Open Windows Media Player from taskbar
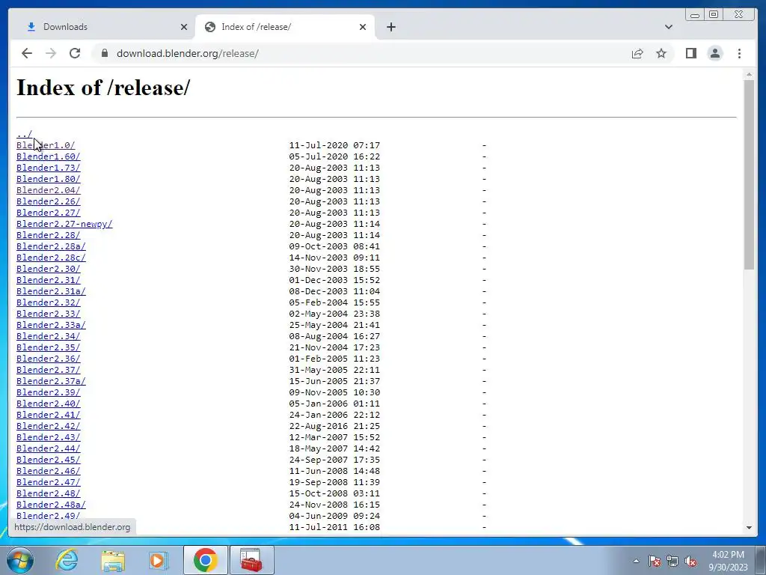Viewport: 766px width, 575px height. pyautogui.click(x=159, y=560)
